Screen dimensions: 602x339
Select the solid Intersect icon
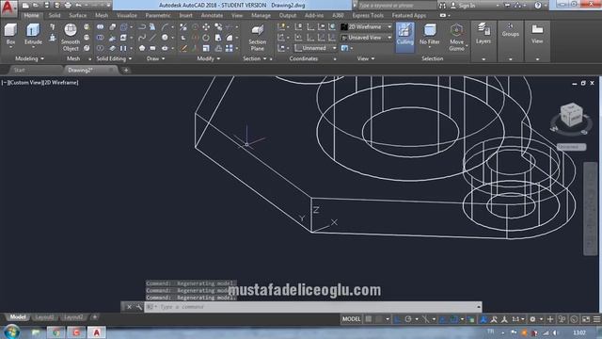[101, 48]
